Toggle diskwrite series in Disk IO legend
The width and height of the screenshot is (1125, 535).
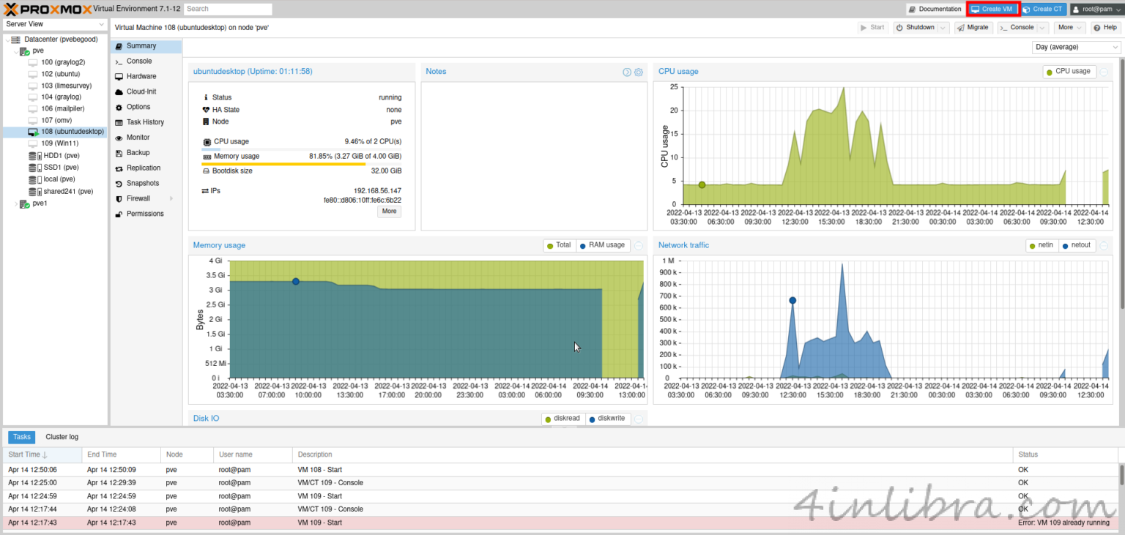[x=609, y=419]
